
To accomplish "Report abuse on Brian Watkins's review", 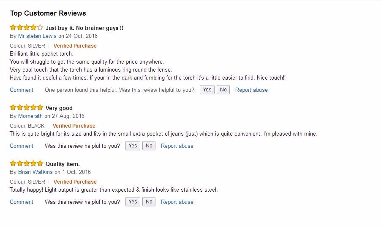I will coord(177,202).
